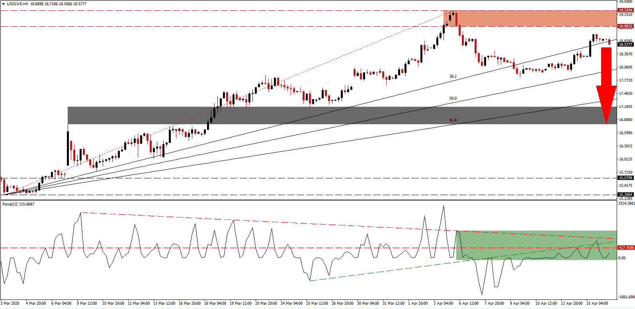Select the 38.2 Fibonacci fan label
Viewport: 635px width, 309px height.
coord(453,76)
